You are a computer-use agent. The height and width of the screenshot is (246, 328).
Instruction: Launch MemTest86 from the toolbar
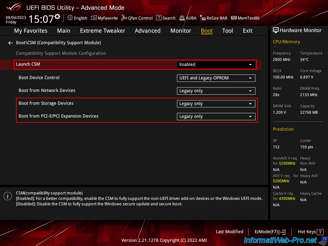tap(245, 18)
